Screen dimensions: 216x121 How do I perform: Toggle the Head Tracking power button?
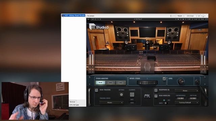pos(97,90)
